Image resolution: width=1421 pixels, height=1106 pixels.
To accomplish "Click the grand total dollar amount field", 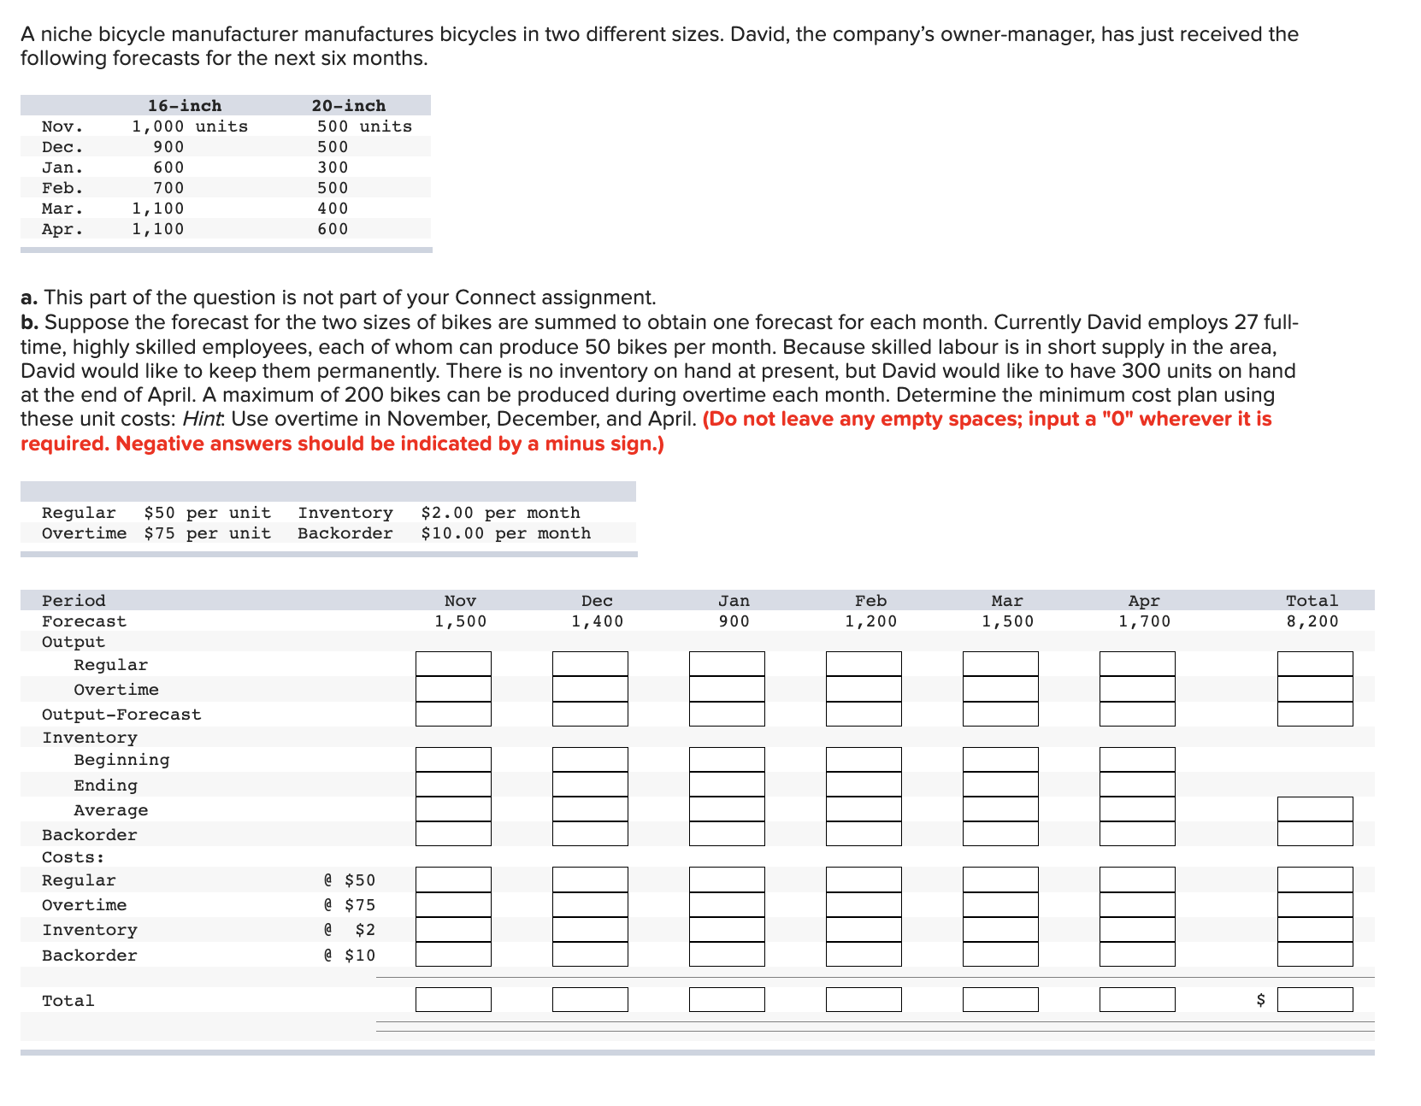I will pos(1315,999).
